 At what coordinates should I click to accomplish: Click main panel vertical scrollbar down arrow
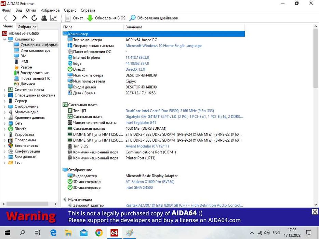coord(316,205)
